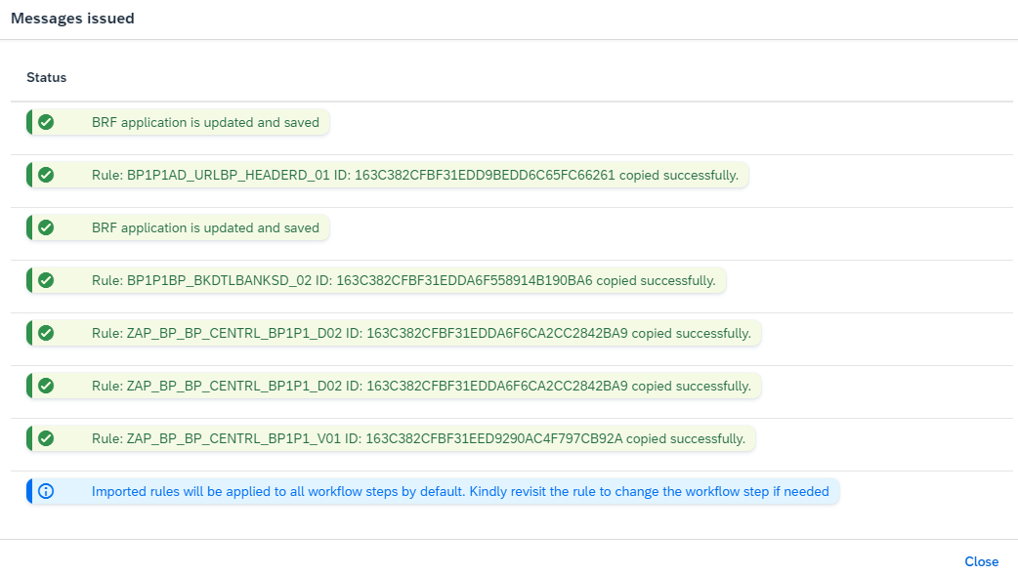Select the first BRF application updated message

pyautogui.click(x=205, y=123)
